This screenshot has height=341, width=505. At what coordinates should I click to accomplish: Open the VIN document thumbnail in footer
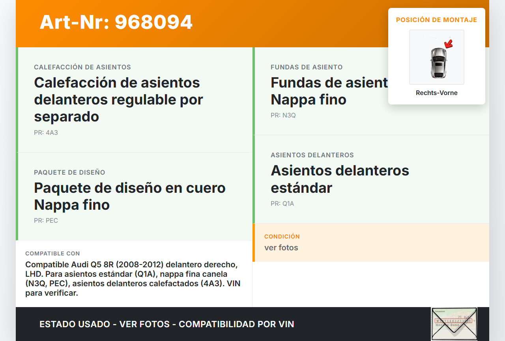pos(454,324)
